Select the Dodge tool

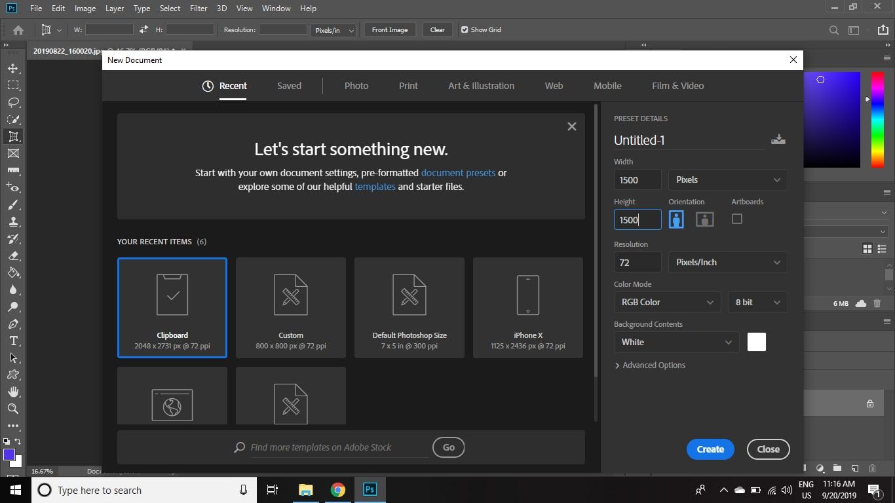pyautogui.click(x=13, y=307)
